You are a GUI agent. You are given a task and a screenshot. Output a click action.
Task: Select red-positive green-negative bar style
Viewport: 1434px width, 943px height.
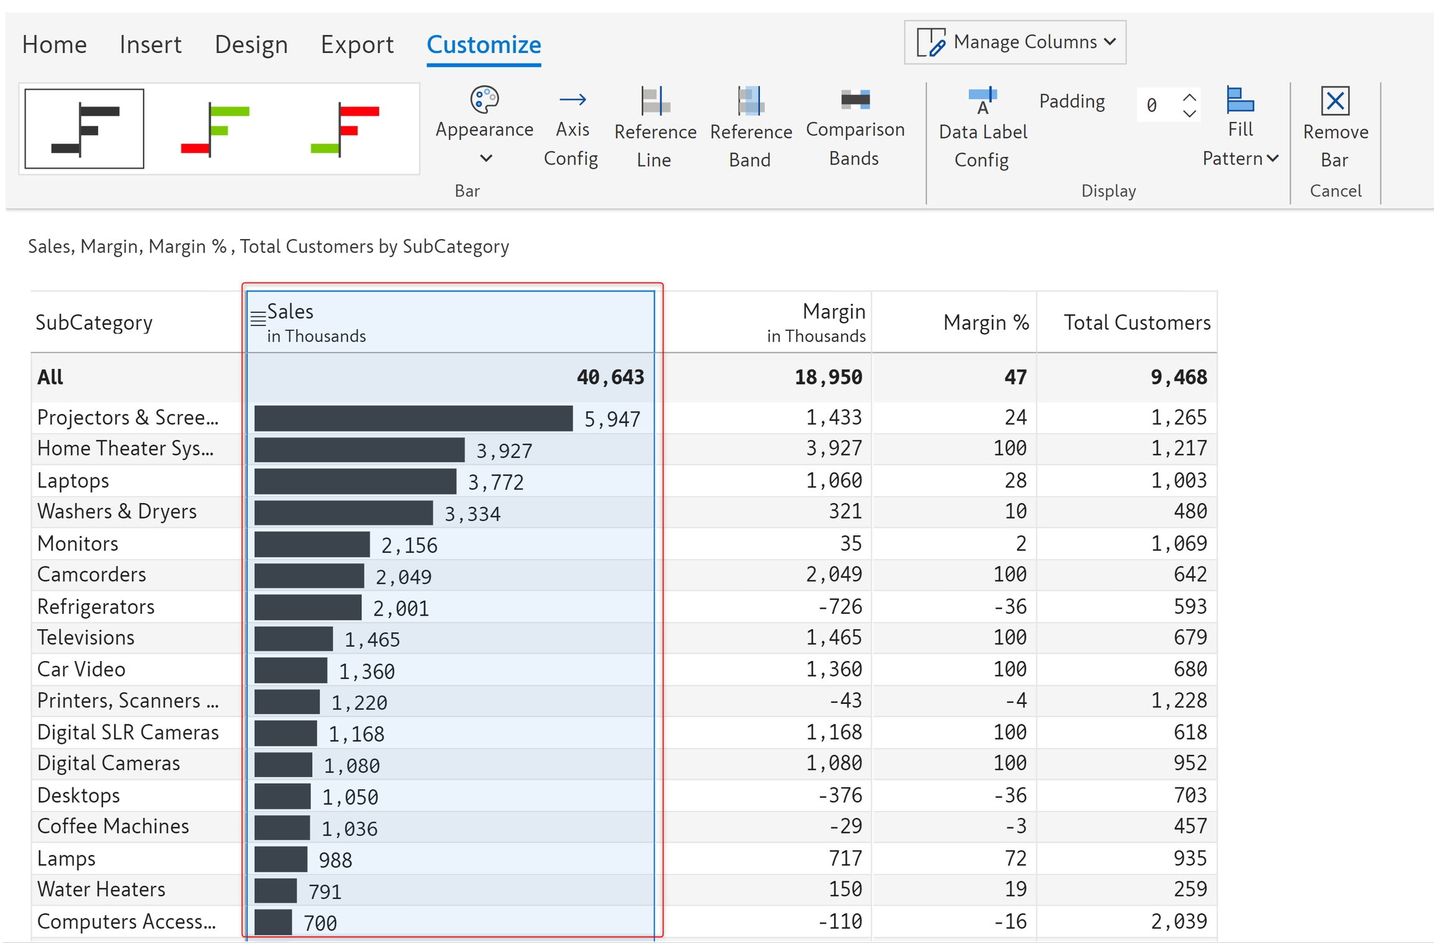(345, 129)
